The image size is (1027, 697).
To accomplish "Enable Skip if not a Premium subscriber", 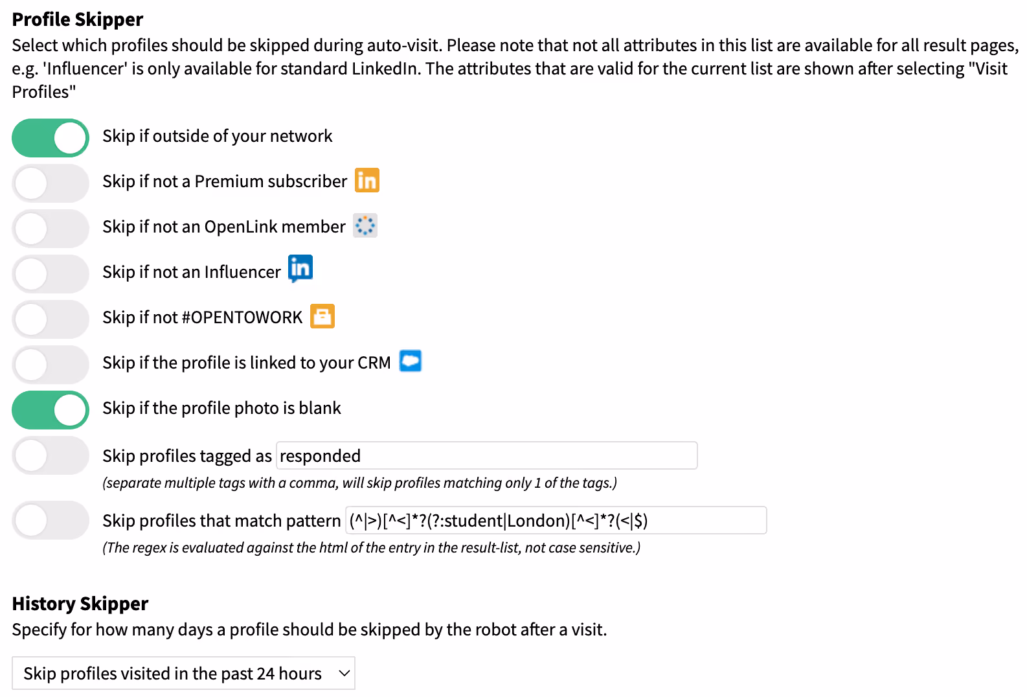I will [x=51, y=183].
